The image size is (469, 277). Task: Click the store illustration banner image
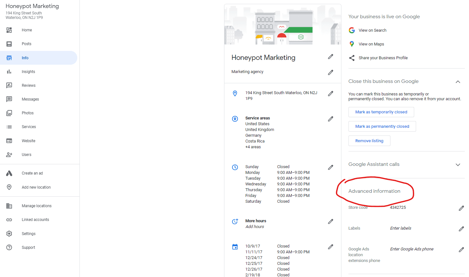pyautogui.click(x=283, y=24)
